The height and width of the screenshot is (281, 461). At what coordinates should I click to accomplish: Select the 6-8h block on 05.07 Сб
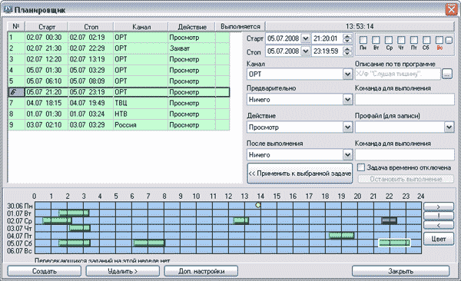[149, 243]
